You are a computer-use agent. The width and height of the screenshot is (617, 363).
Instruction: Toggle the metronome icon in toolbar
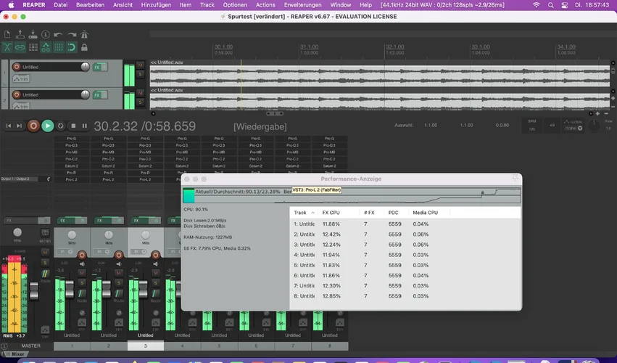click(86, 34)
